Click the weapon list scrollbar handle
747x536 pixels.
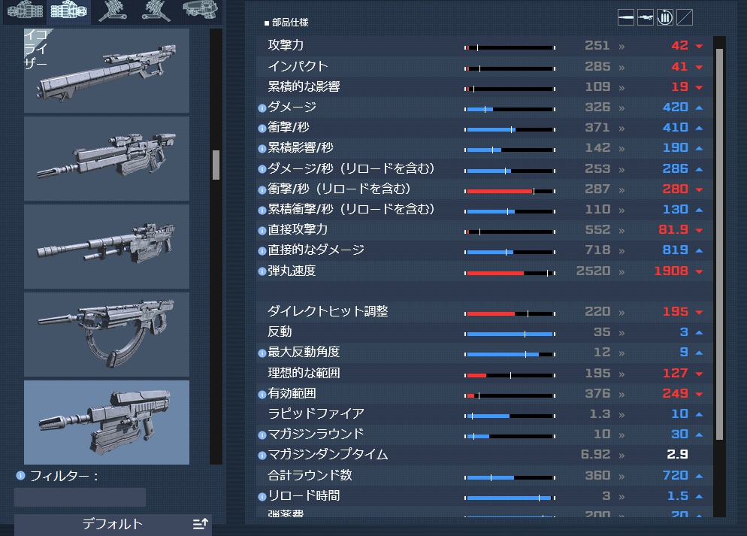(216, 165)
